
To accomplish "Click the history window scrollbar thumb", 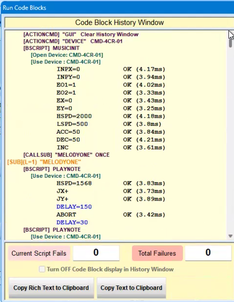I will pyautogui.click(x=230, y=42).
